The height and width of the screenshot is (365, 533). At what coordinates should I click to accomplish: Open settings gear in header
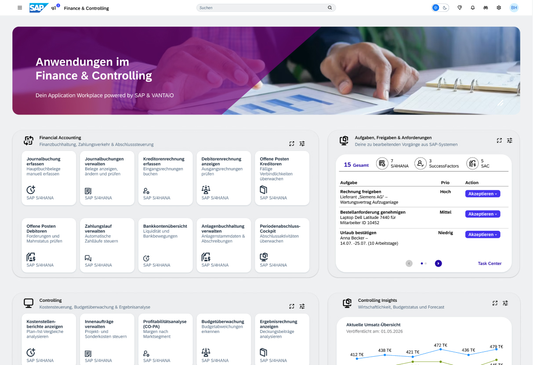tap(499, 8)
